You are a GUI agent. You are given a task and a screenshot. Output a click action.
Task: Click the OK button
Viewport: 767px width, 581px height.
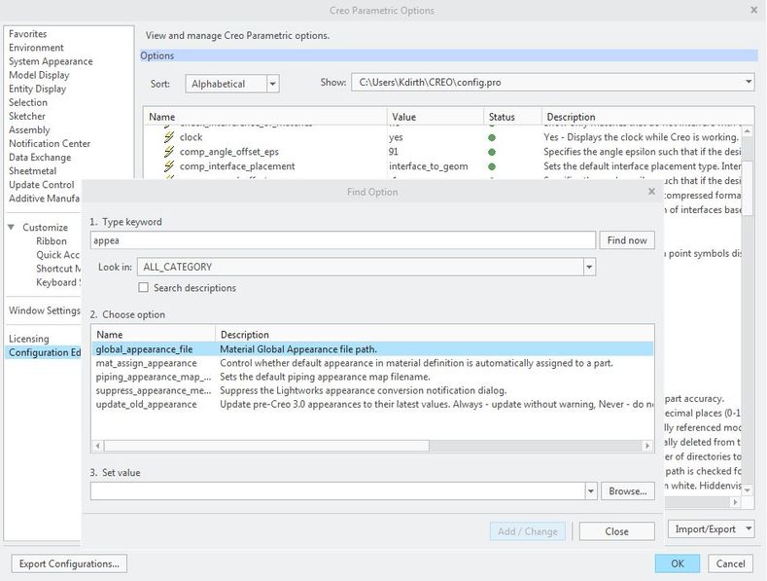(x=678, y=563)
